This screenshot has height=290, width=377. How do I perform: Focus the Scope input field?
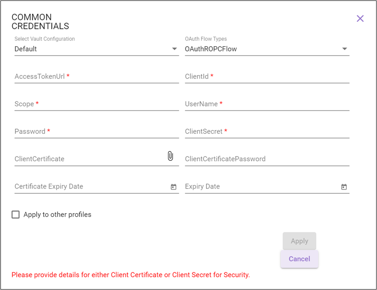coord(97,104)
